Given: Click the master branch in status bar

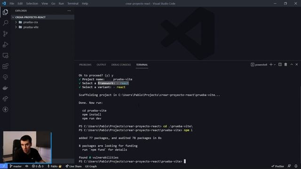Looking at the screenshot, I should [16, 166].
